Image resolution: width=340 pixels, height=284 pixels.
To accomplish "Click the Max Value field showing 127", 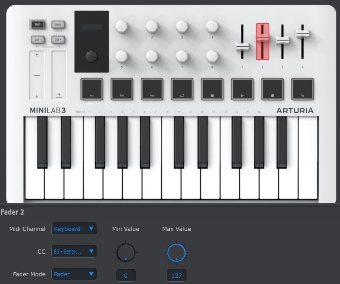I will pyautogui.click(x=177, y=275).
